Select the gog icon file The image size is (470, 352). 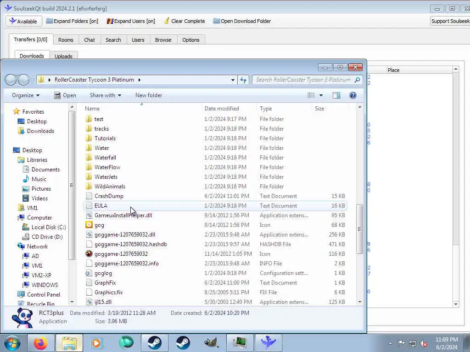pos(89,225)
